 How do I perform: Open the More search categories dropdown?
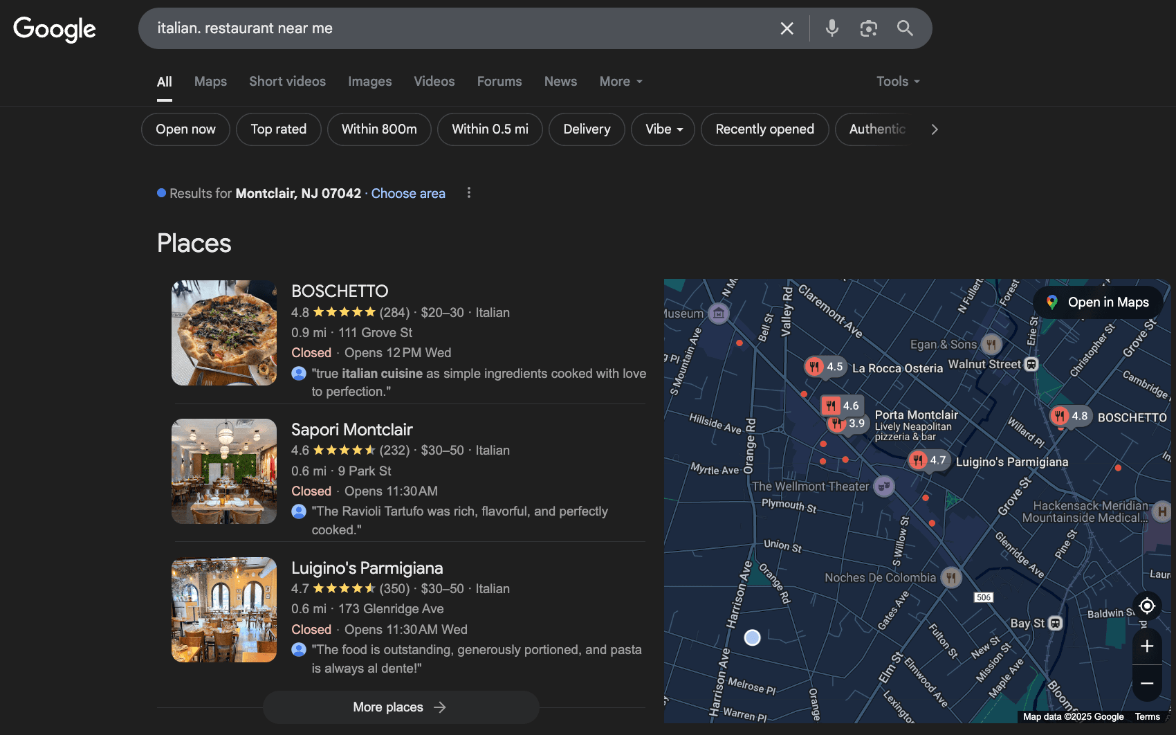621,82
